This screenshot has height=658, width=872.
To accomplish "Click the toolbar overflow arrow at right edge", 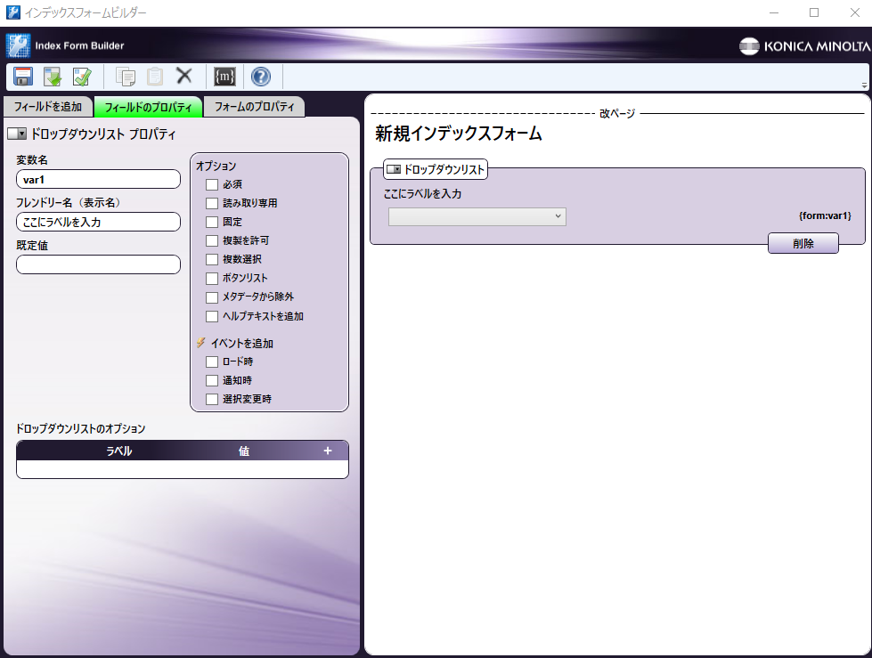I will (864, 85).
